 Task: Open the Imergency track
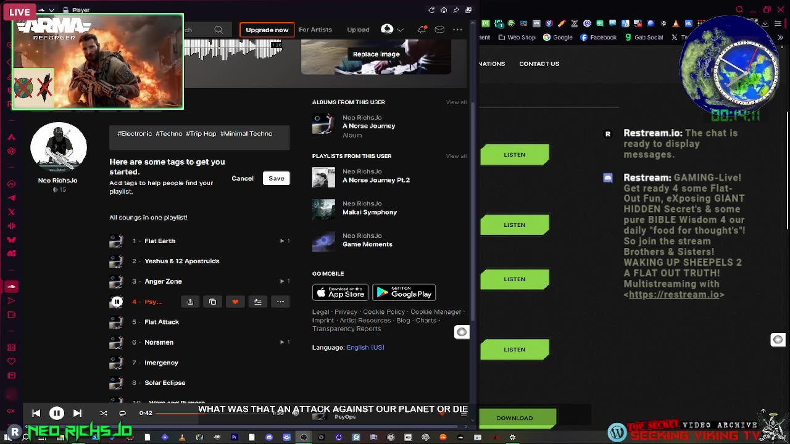[161, 363]
